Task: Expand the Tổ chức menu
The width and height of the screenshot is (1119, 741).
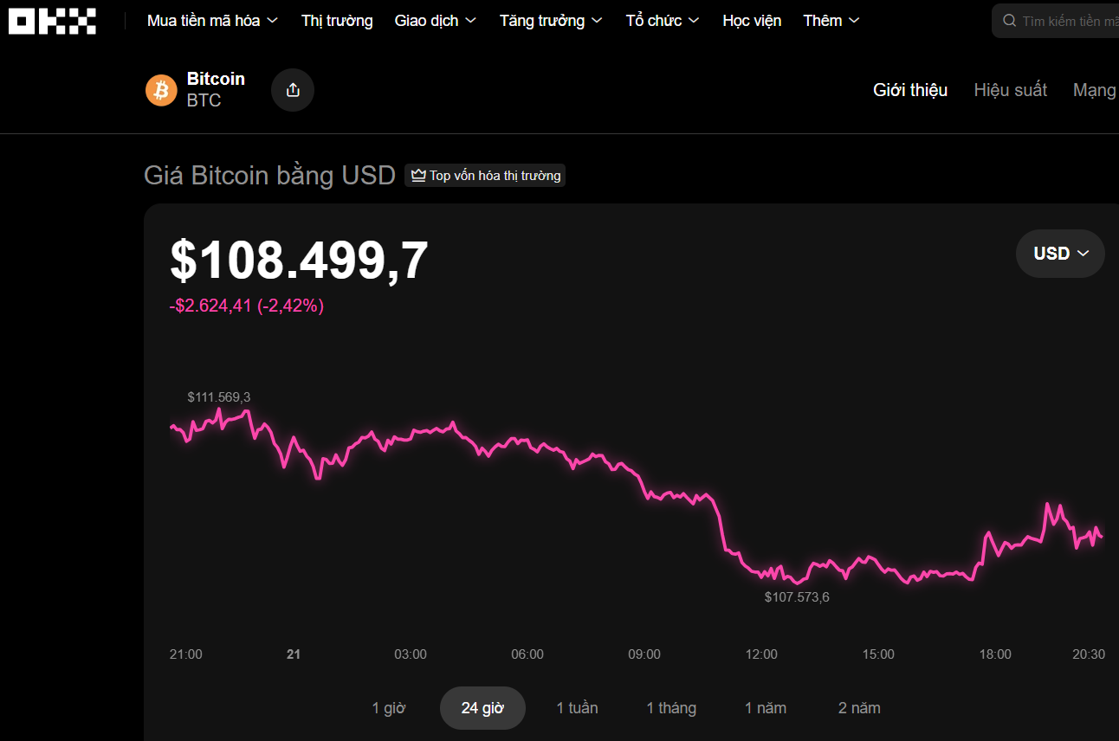Action: [x=663, y=21]
